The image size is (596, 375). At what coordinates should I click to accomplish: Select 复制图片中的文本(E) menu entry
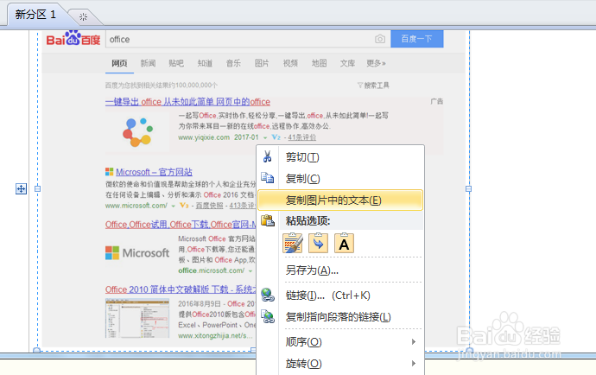pos(340,200)
